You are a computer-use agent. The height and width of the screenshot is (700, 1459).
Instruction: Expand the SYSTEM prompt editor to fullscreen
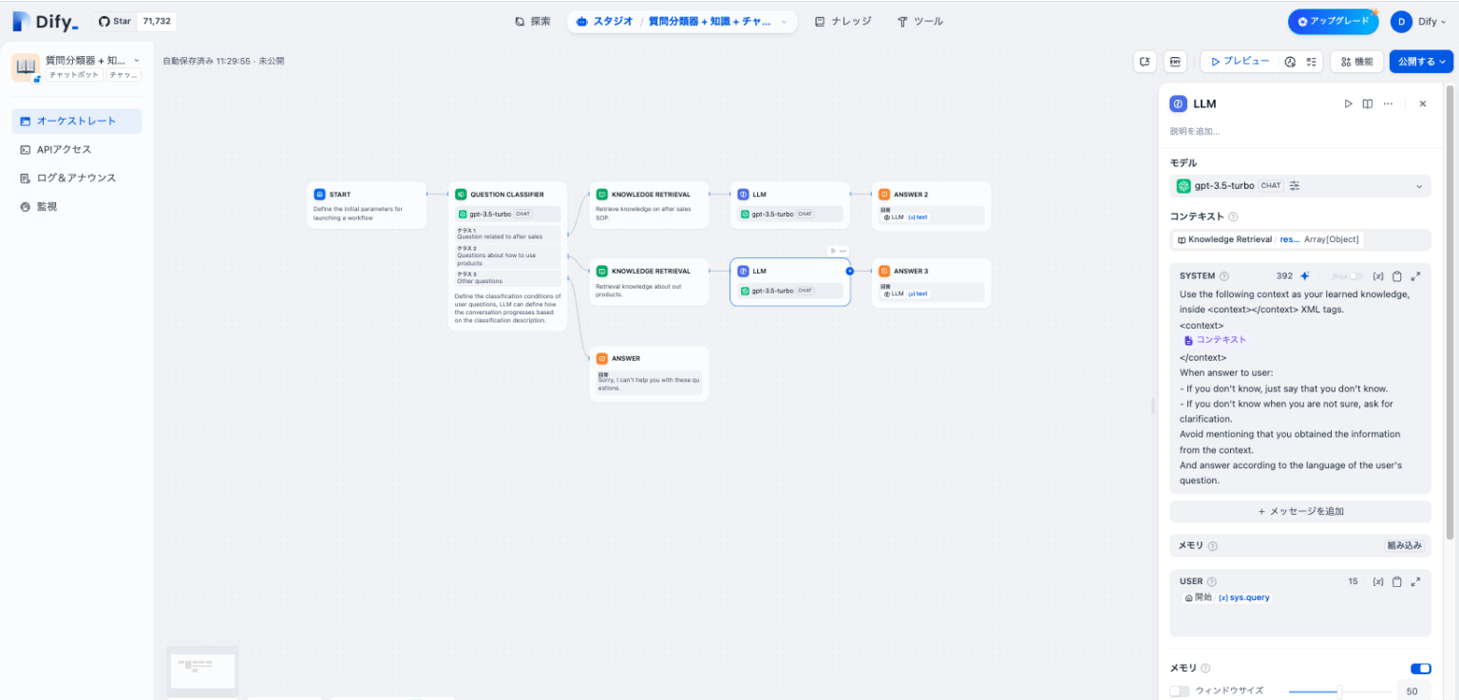[x=1415, y=276]
